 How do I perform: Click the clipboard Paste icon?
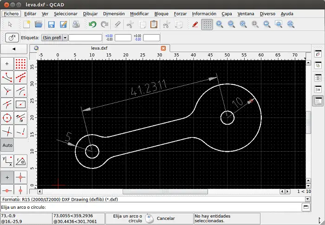(x=154, y=25)
